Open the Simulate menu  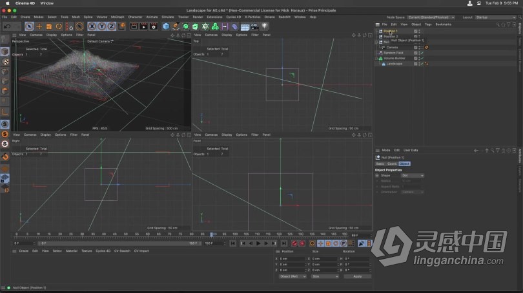tap(168, 17)
